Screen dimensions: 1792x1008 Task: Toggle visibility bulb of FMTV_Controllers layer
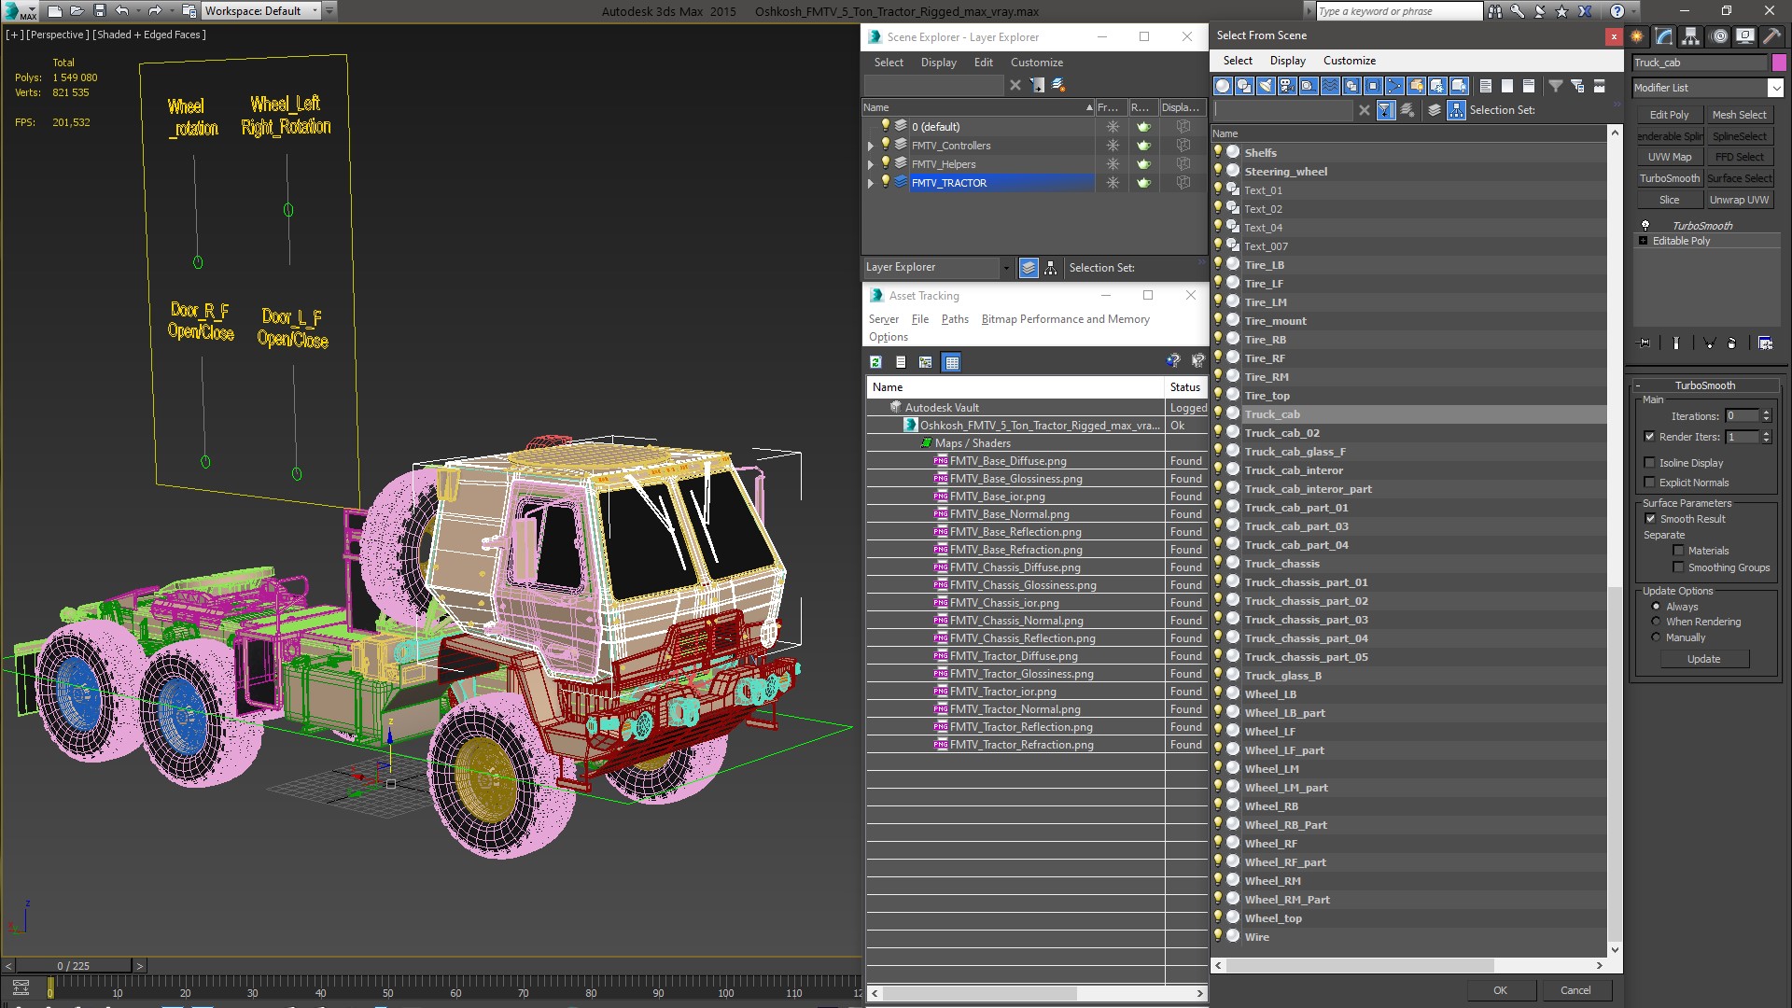pyautogui.click(x=886, y=145)
